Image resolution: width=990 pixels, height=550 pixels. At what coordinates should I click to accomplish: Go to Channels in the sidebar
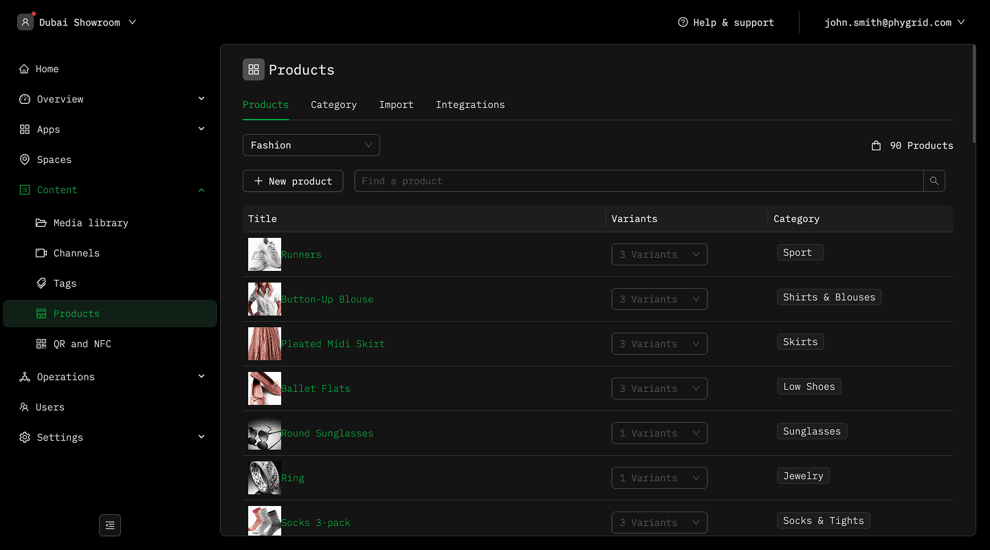point(76,253)
